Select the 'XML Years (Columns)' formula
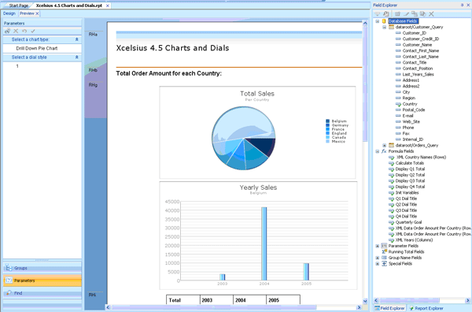This screenshot has width=472, height=312. [x=415, y=240]
